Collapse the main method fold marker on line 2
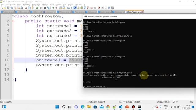The image size is (196, 110). (x=13, y=21)
